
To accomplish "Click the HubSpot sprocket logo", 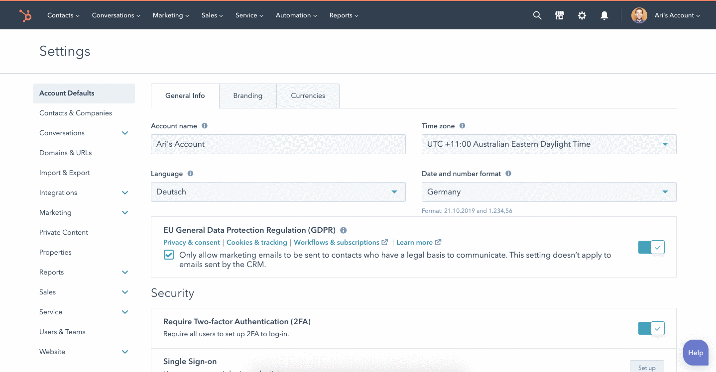I will coord(25,15).
